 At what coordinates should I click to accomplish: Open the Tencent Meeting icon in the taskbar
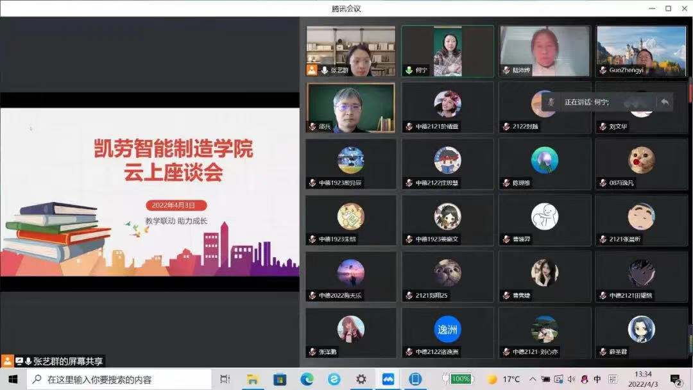click(388, 379)
